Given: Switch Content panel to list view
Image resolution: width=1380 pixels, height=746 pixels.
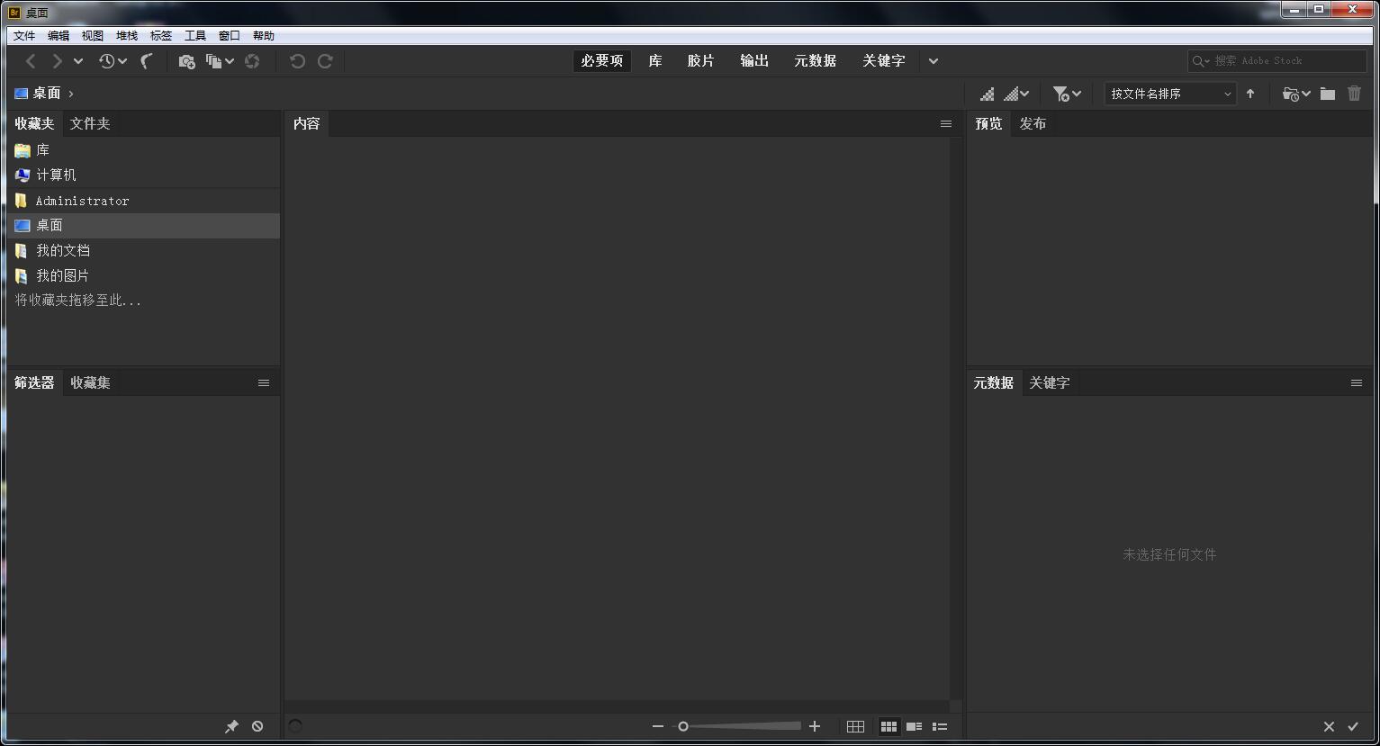Looking at the screenshot, I should (x=940, y=726).
